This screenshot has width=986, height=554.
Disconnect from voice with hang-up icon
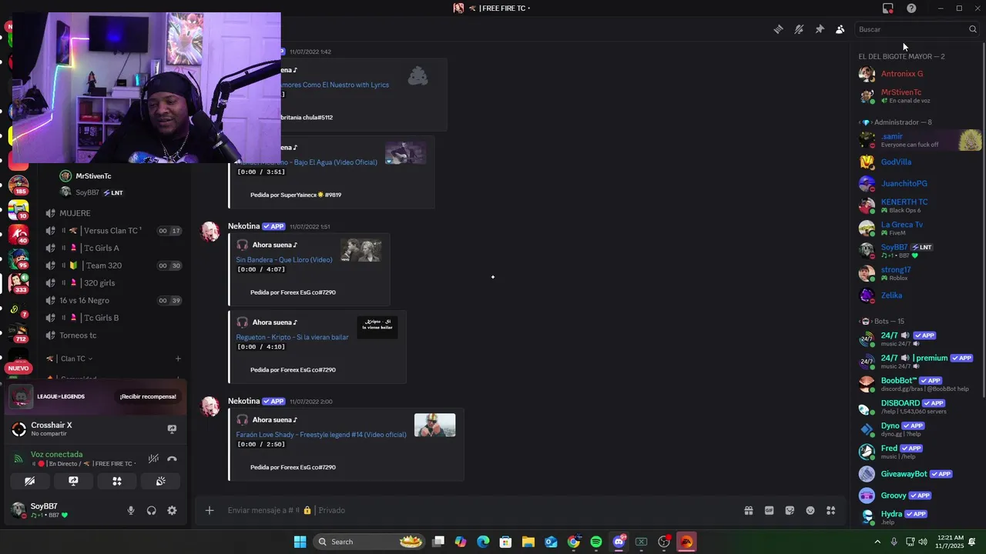tap(172, 459)
